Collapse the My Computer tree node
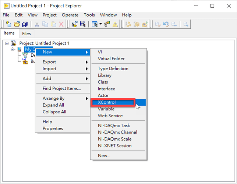This screenshot has width=237, height=184. click(13, 49)
